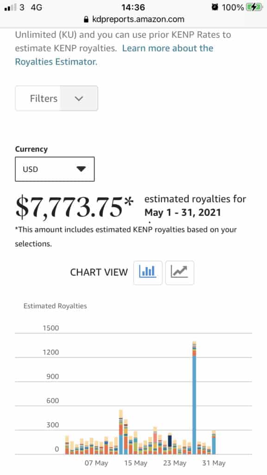
Task: Tap the kdpreports.amazon.com address bar
Action: 133,19
